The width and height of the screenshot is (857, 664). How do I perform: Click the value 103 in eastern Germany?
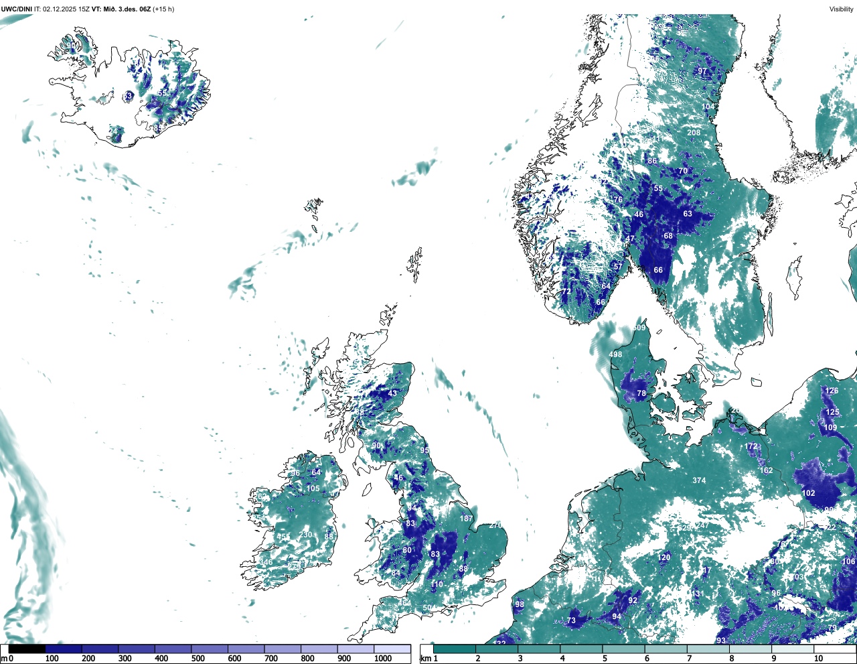[797, 577]
